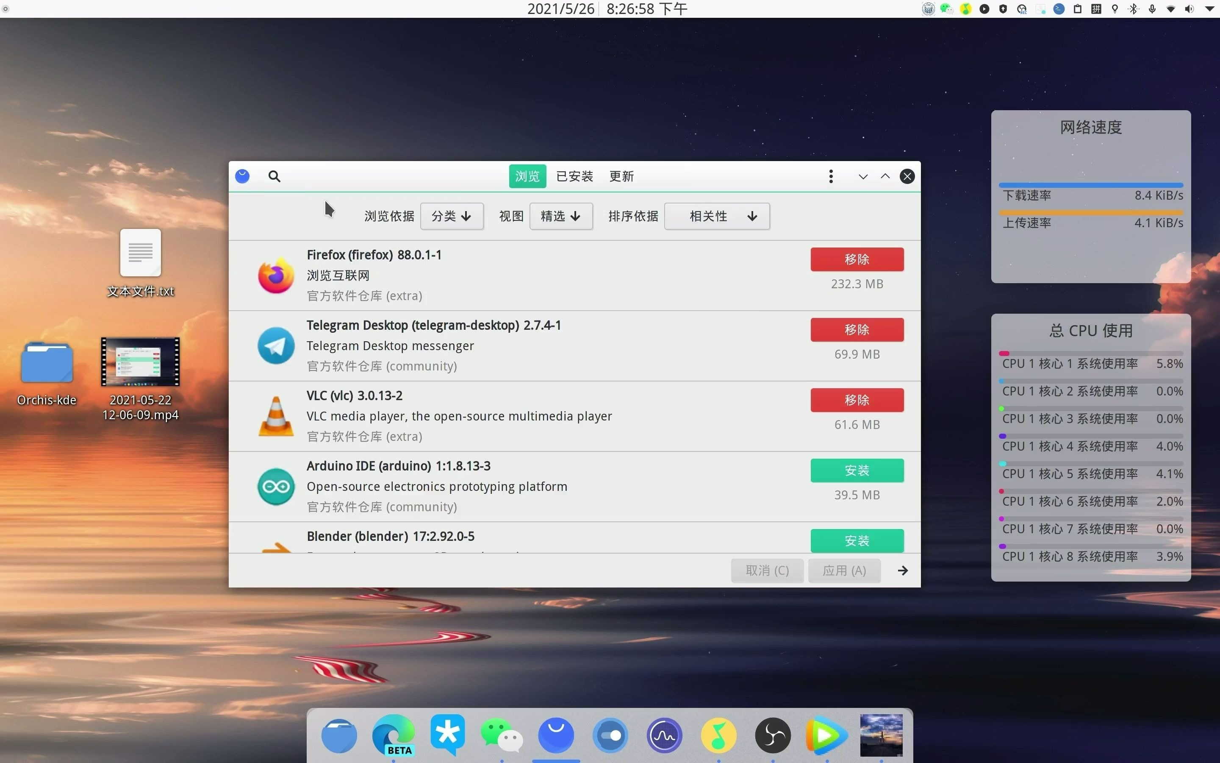
Task: Click the 上传速率 row in network widget
Action: coord(1091,223)
